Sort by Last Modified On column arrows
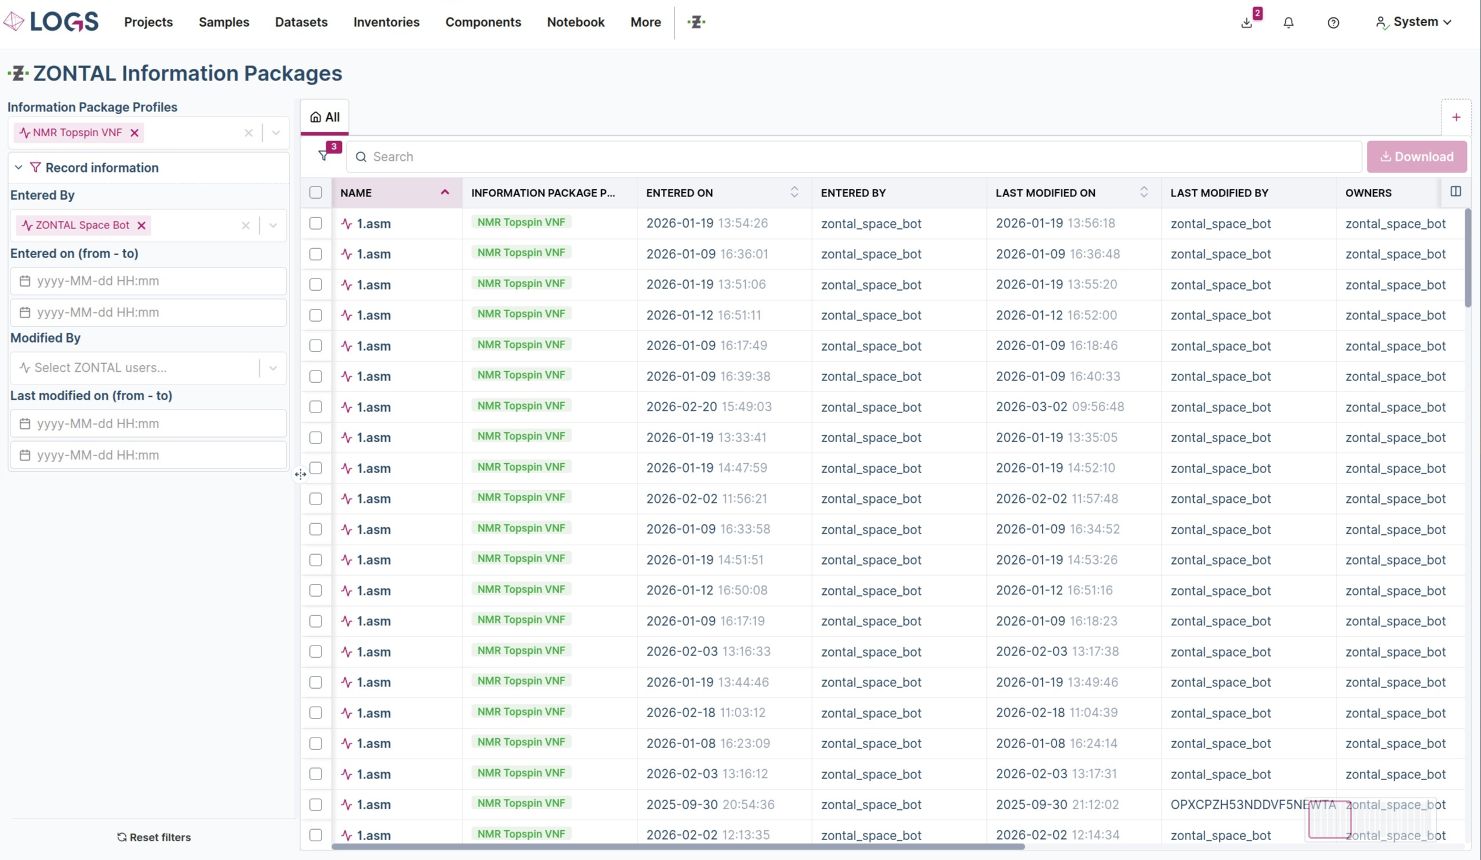The width and height of the screenshot is (1481, 860). pos(1144,192)
